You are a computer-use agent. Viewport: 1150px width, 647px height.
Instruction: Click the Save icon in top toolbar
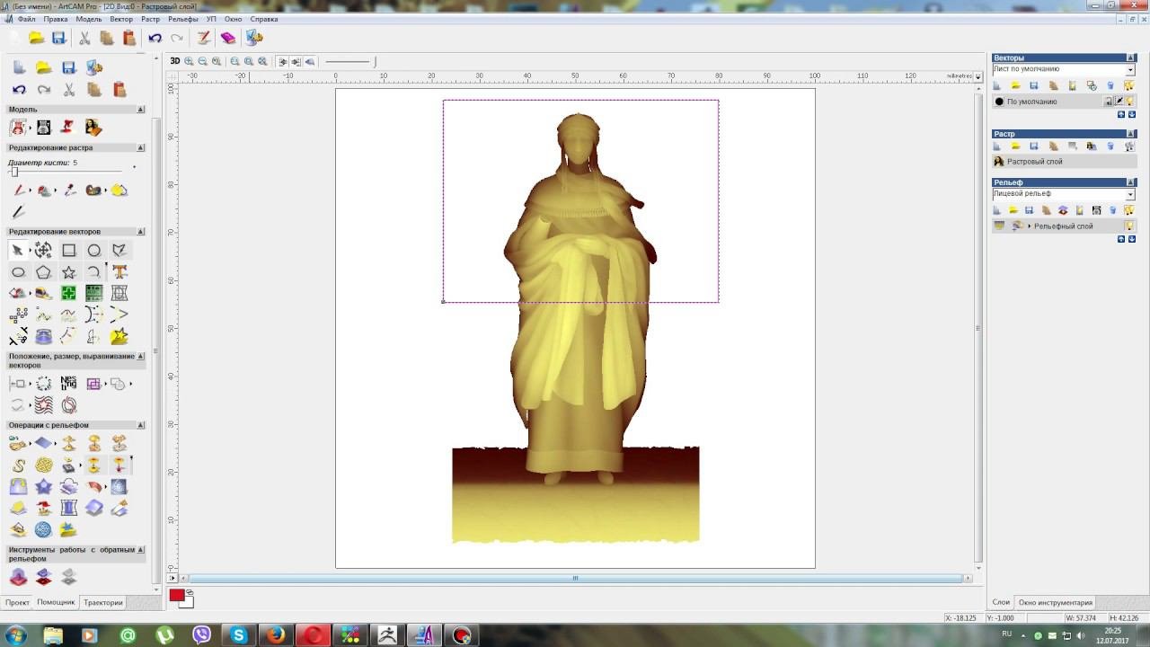pyautogui.click(x=58, y=38)
